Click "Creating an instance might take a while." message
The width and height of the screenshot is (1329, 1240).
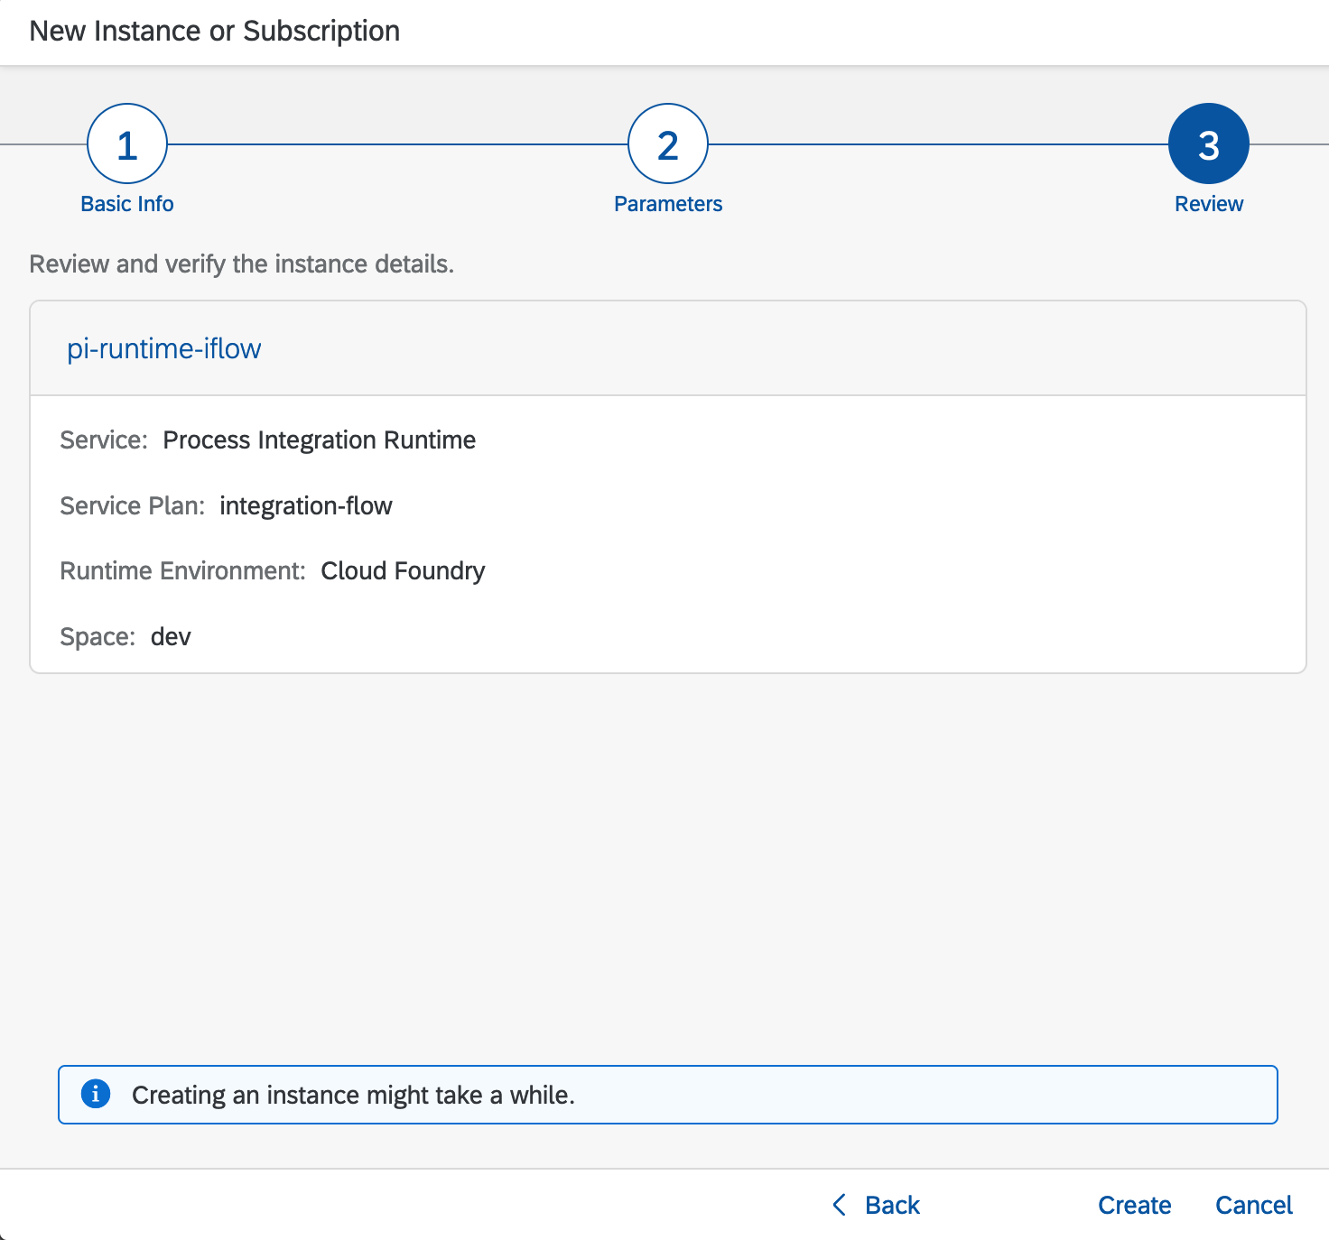point(354,1095)
